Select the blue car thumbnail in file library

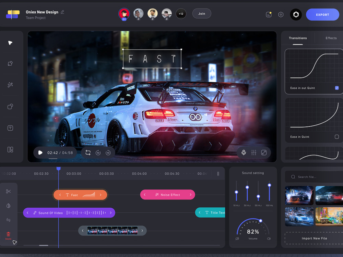tap(299, 217)
